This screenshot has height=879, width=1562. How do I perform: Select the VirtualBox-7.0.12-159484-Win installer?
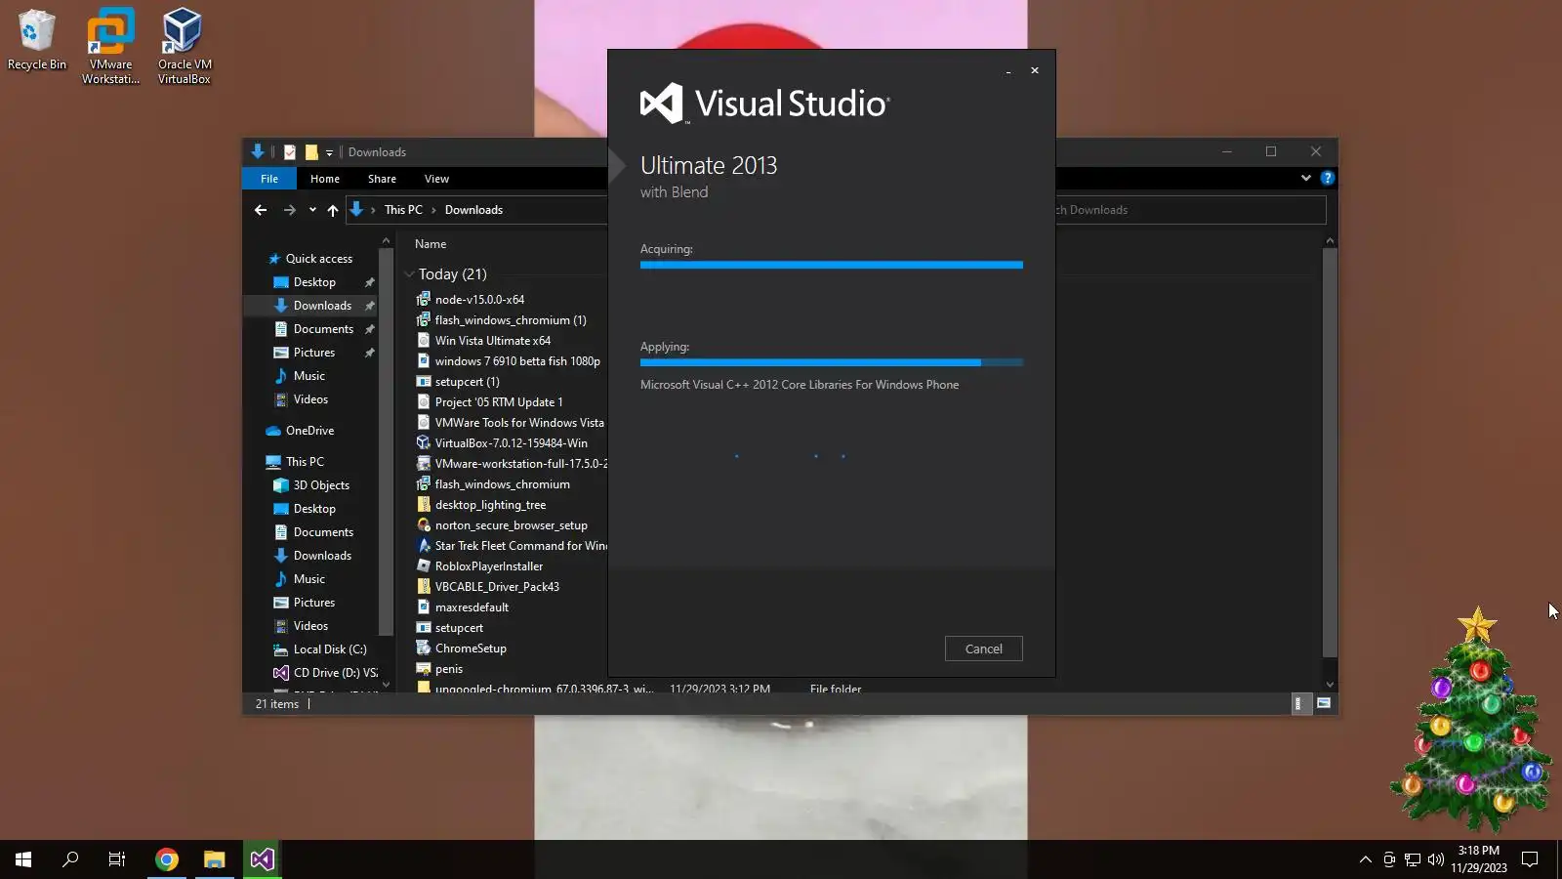click(x=511, y=443)
